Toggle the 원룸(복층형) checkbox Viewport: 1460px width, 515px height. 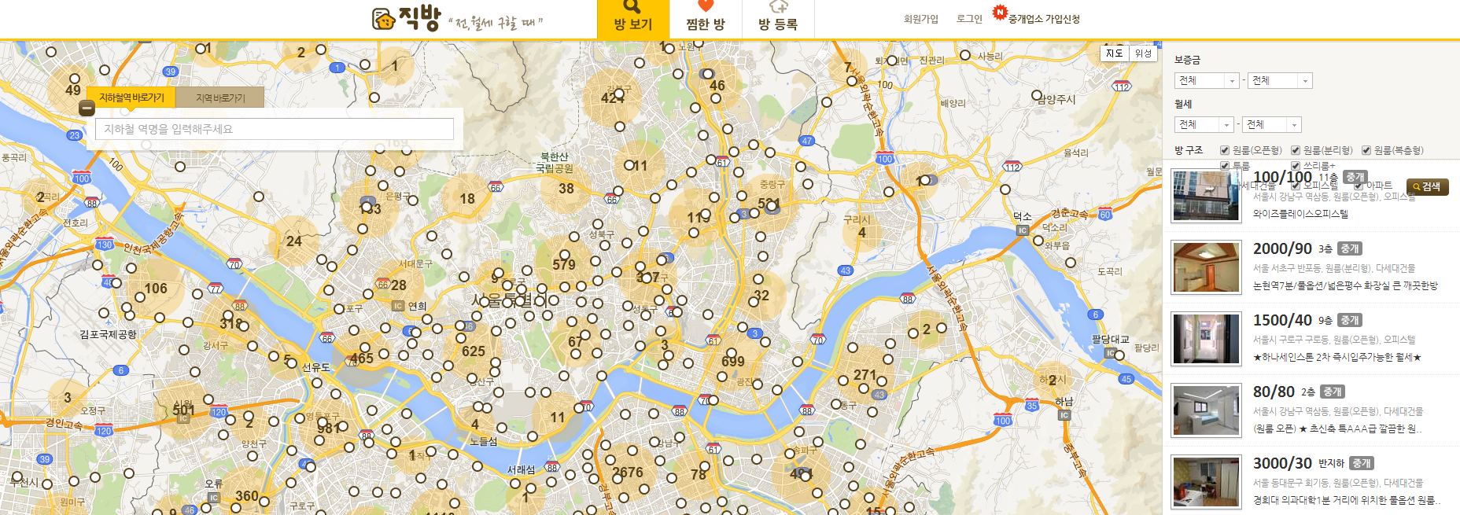tap(1366, 150)
